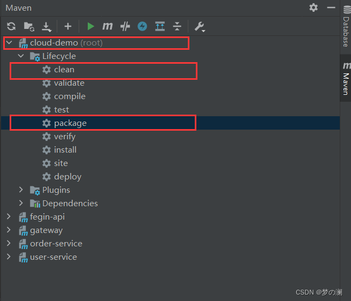Collapse the Lifecycle chevron
This screenshot has width=351, height=301.
[21, 56]
